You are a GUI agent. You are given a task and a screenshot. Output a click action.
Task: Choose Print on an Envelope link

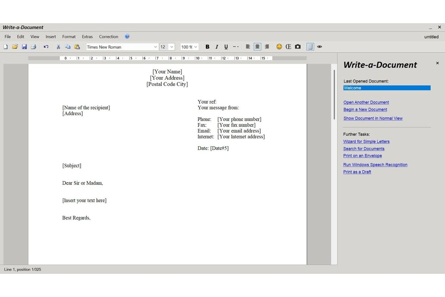[363, 156]
